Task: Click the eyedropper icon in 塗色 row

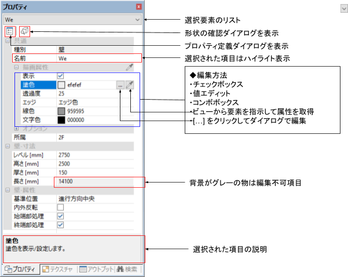Action: tap(130, 85)
